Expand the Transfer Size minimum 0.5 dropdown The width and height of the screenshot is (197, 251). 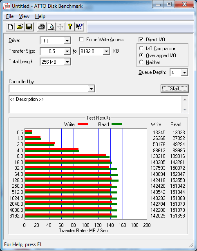point(67,51)
